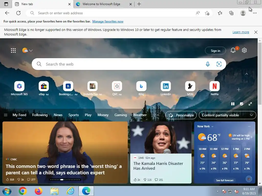Image resolution: width=262 pixels, height=196 pixels.
Task: Select the Gaming feed tab
Action: point(121,115)
